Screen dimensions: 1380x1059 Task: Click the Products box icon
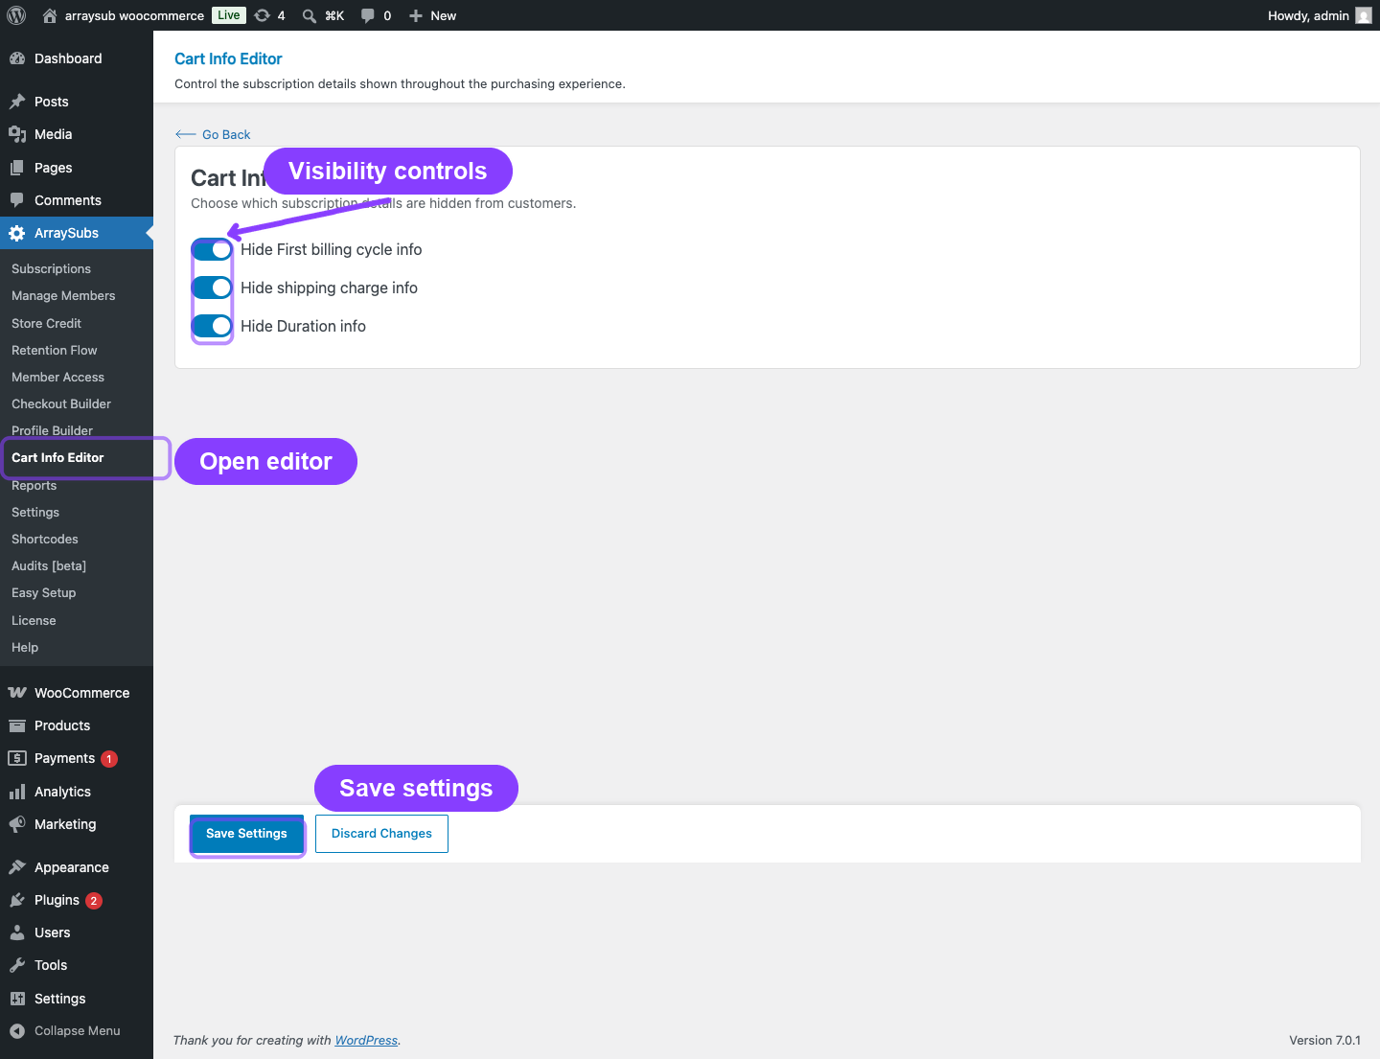point(17,725)
